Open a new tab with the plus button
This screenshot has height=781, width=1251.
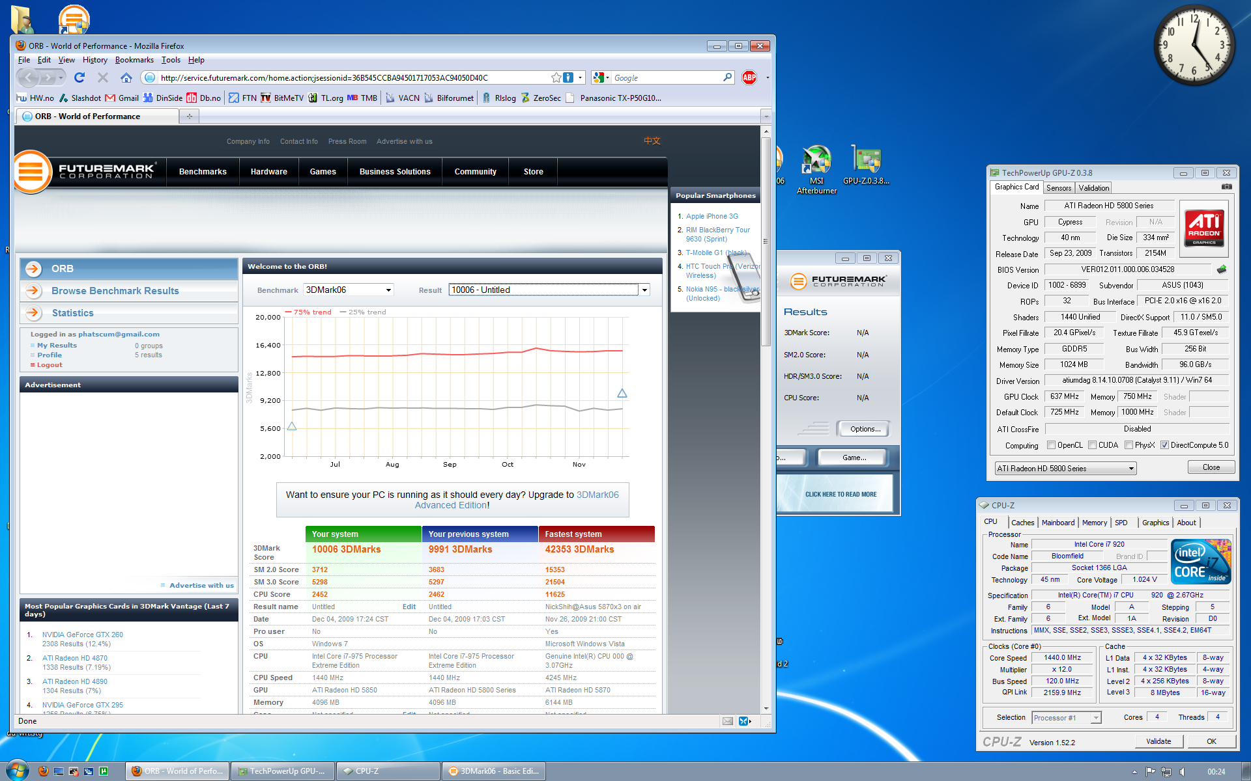(x=189, y=116)
